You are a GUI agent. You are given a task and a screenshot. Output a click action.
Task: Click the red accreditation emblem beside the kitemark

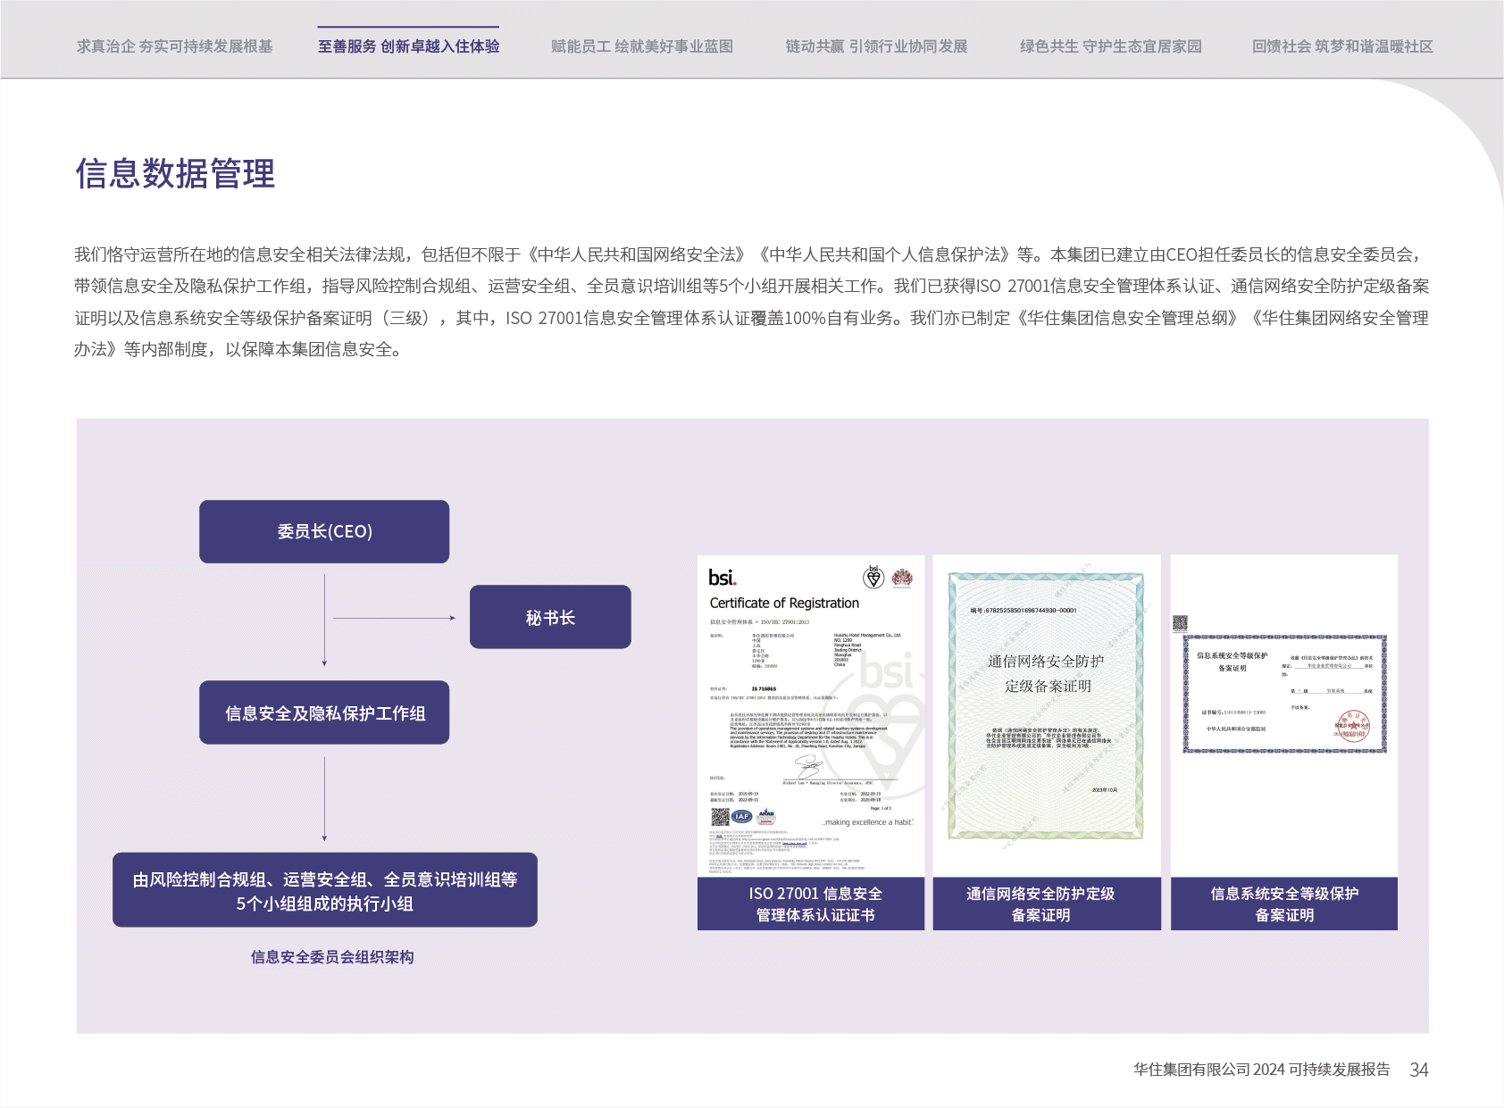point(902,578)
